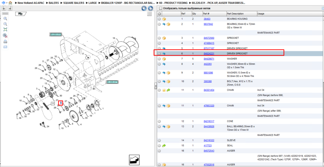This screenshot has width=324, height=167.
Task: Clear selected callouts tool icon
Action: [6, 36]
